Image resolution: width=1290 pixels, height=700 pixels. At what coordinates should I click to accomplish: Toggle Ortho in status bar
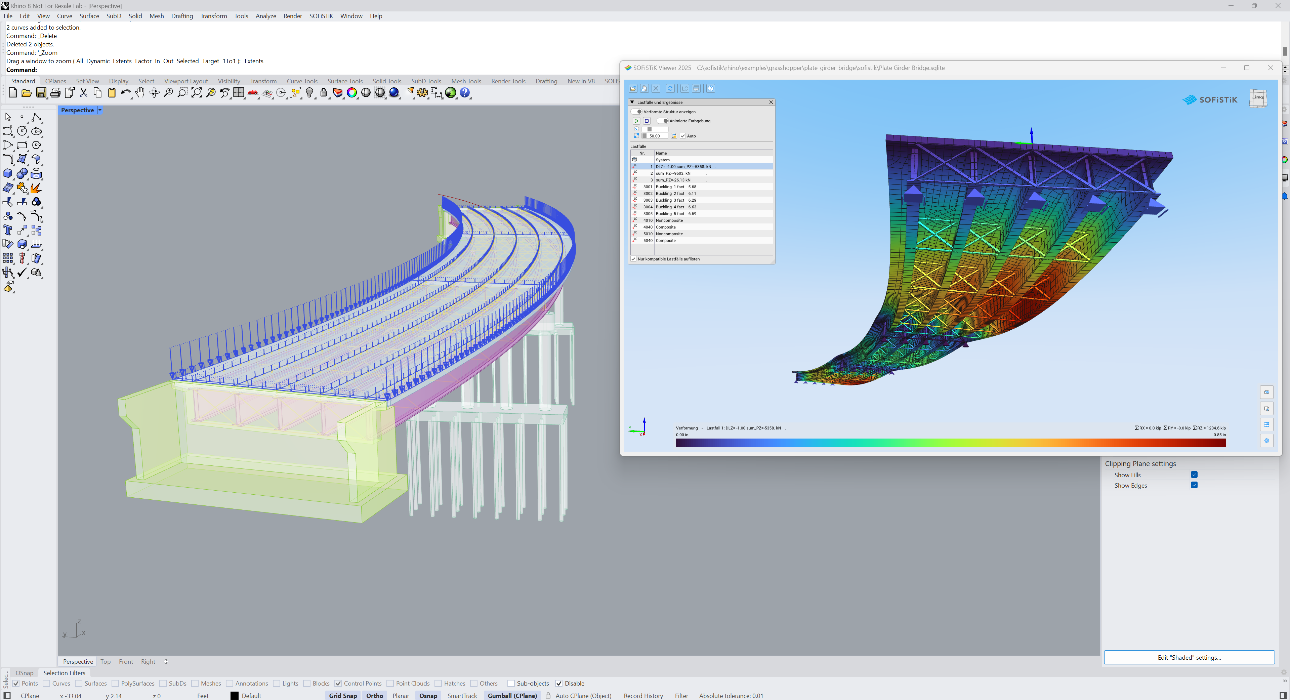(x=375, y=696)
